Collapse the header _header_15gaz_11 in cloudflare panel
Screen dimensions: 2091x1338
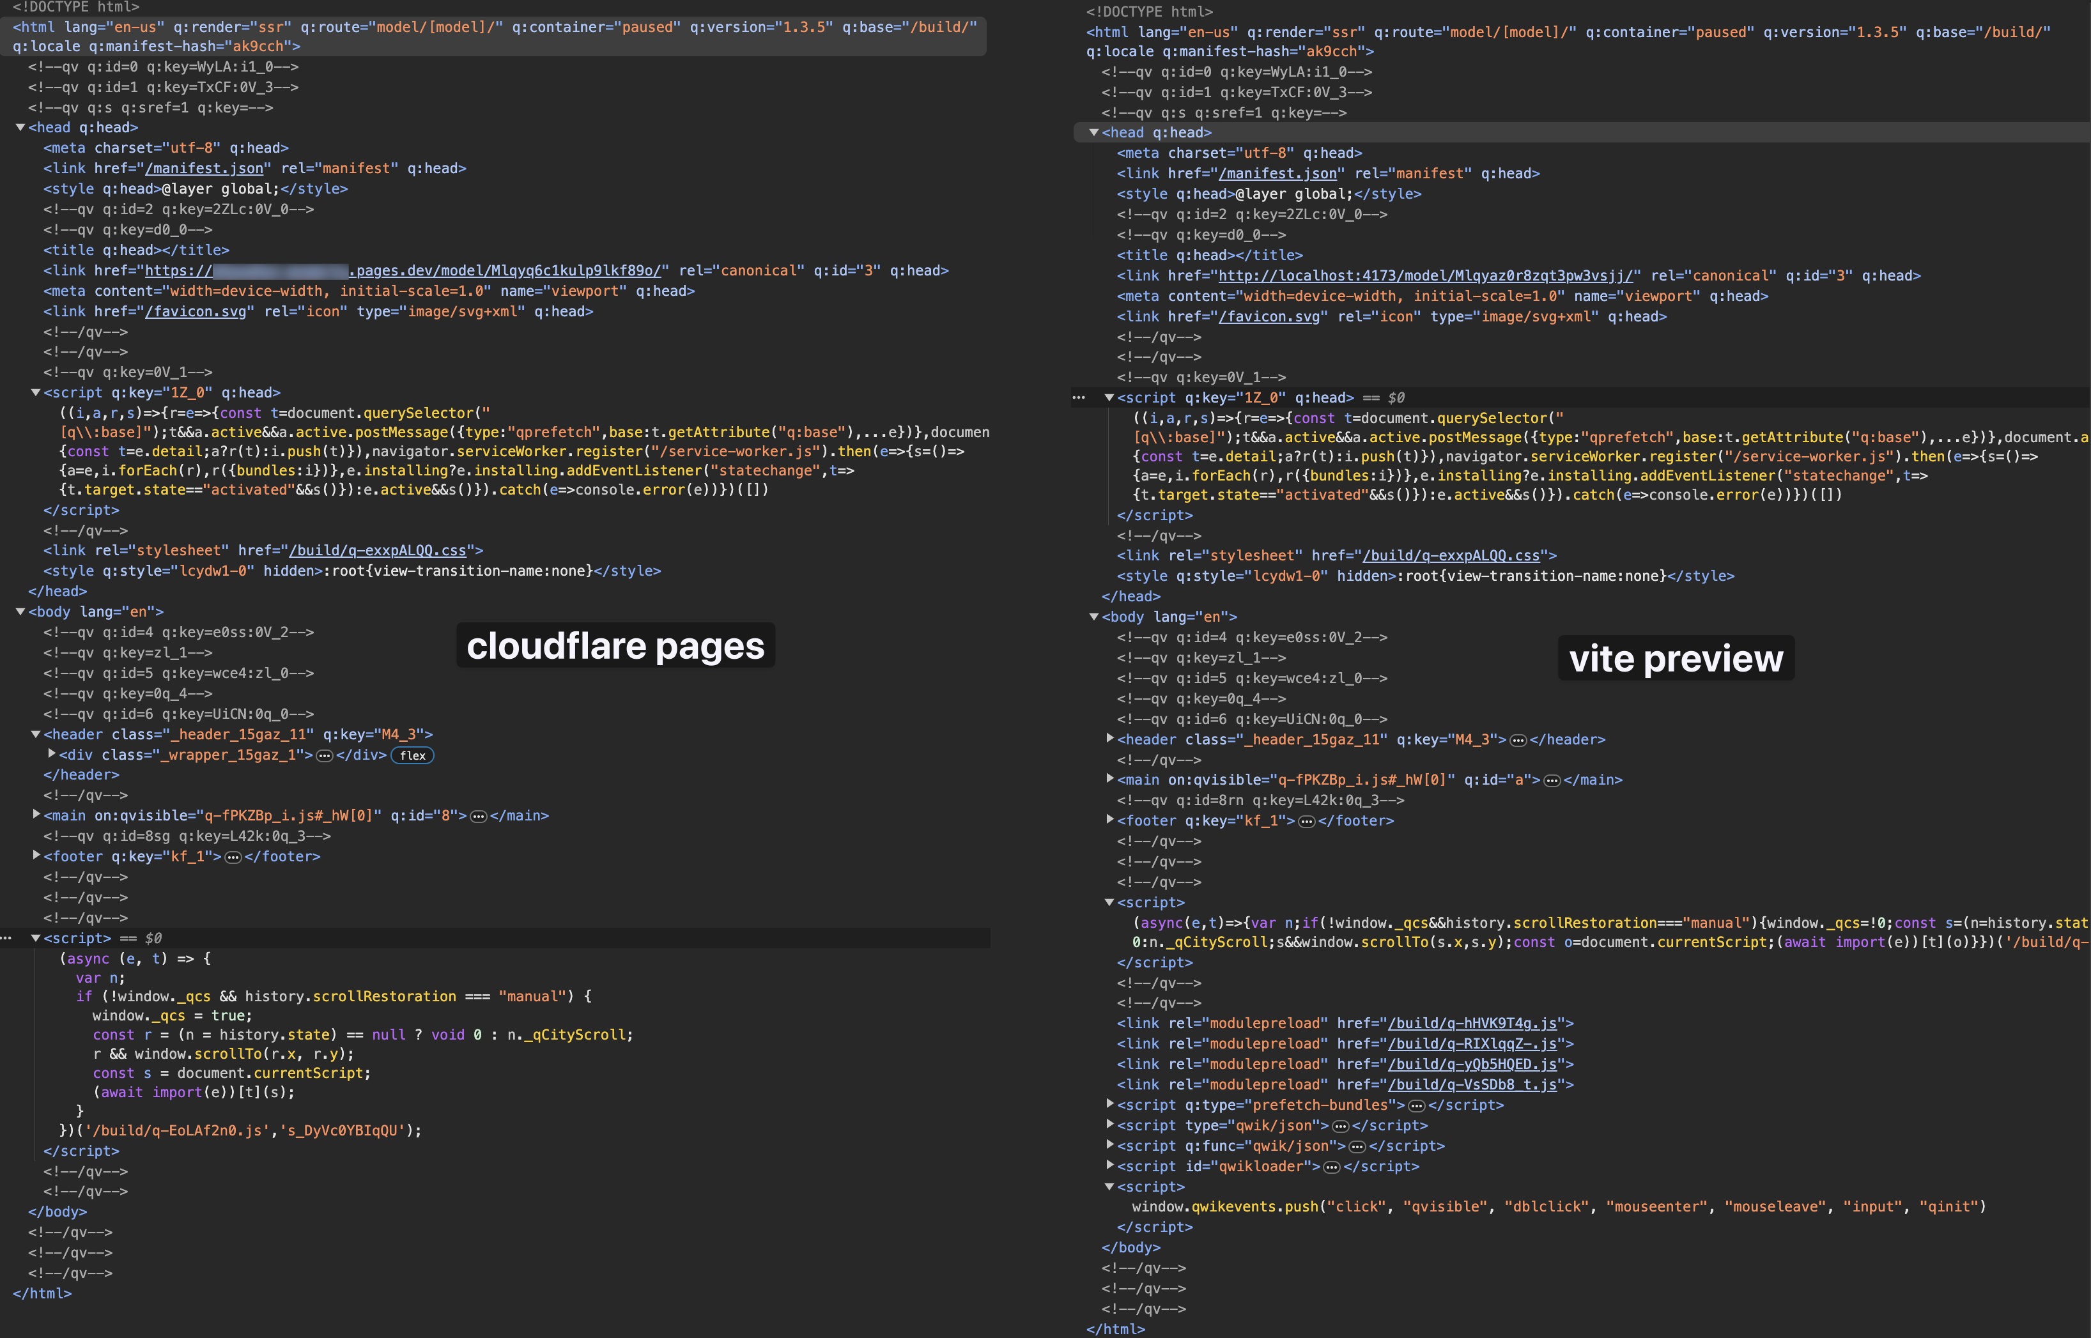click(36, 734)
